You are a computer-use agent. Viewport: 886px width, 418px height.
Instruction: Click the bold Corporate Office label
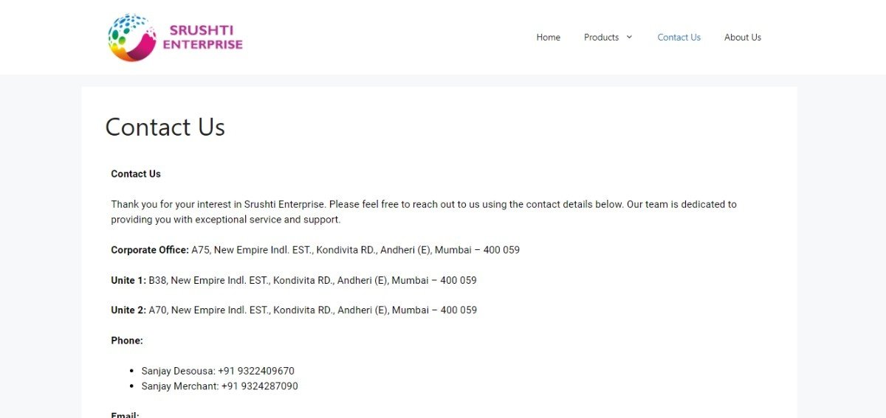150,250
